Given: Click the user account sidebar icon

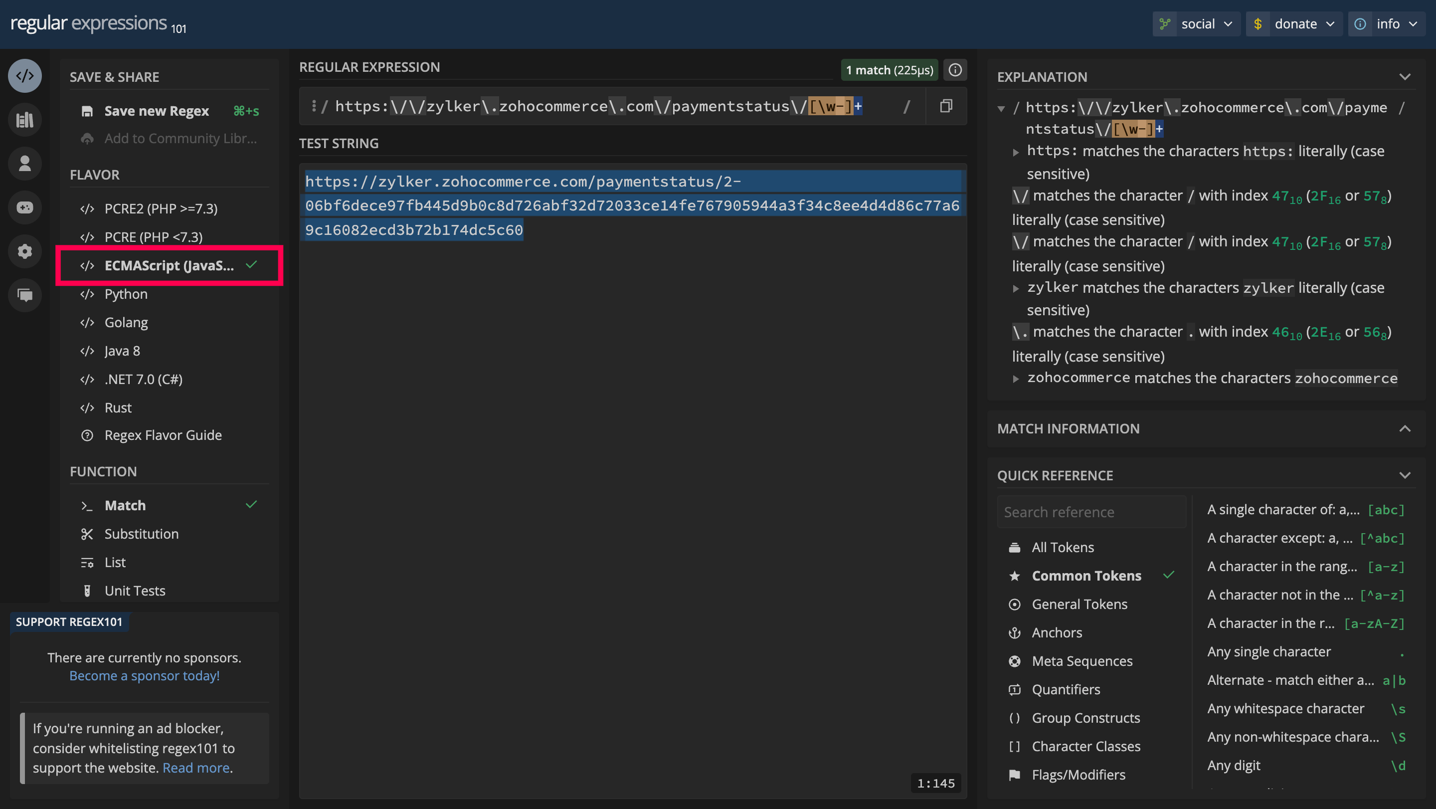Looking at the screenshot, I should [24, 164].
